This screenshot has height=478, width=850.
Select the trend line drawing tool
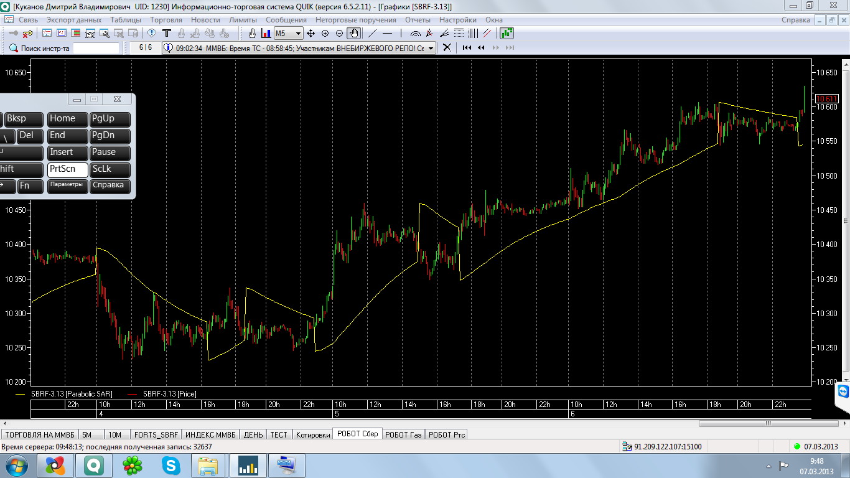[x=372, y=33]
